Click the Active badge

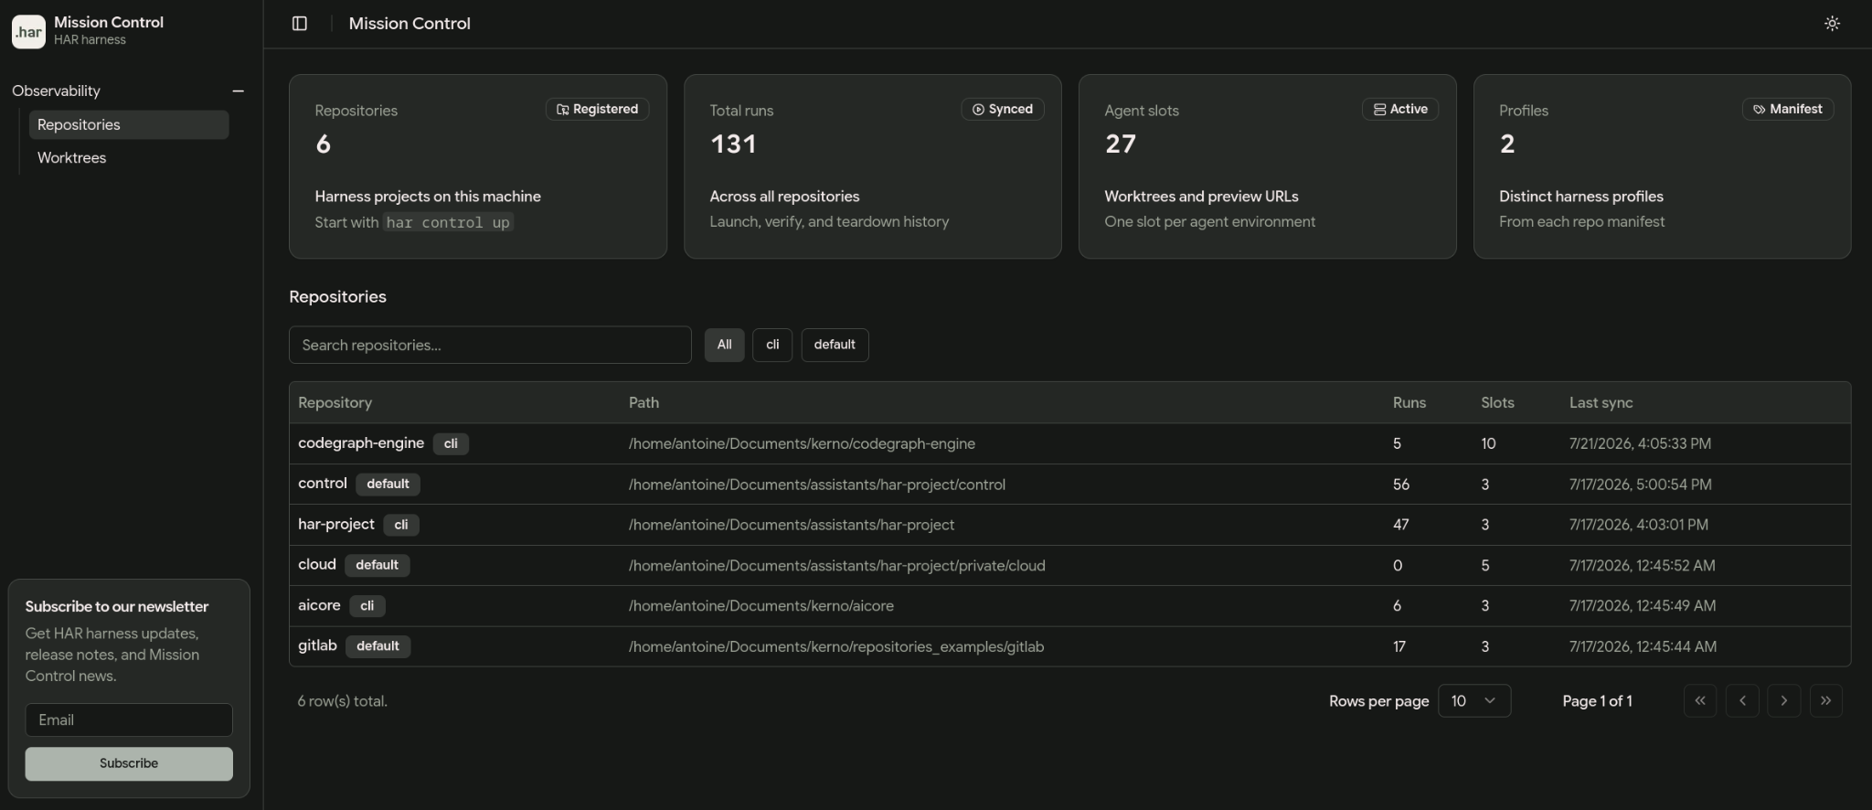pos(1400,110)
